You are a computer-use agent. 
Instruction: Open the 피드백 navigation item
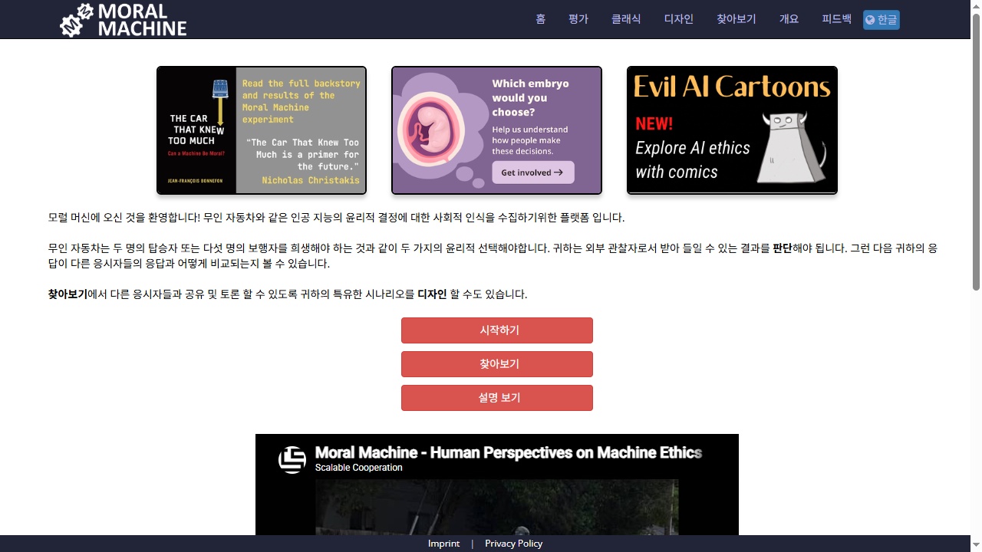click(837, 19)
